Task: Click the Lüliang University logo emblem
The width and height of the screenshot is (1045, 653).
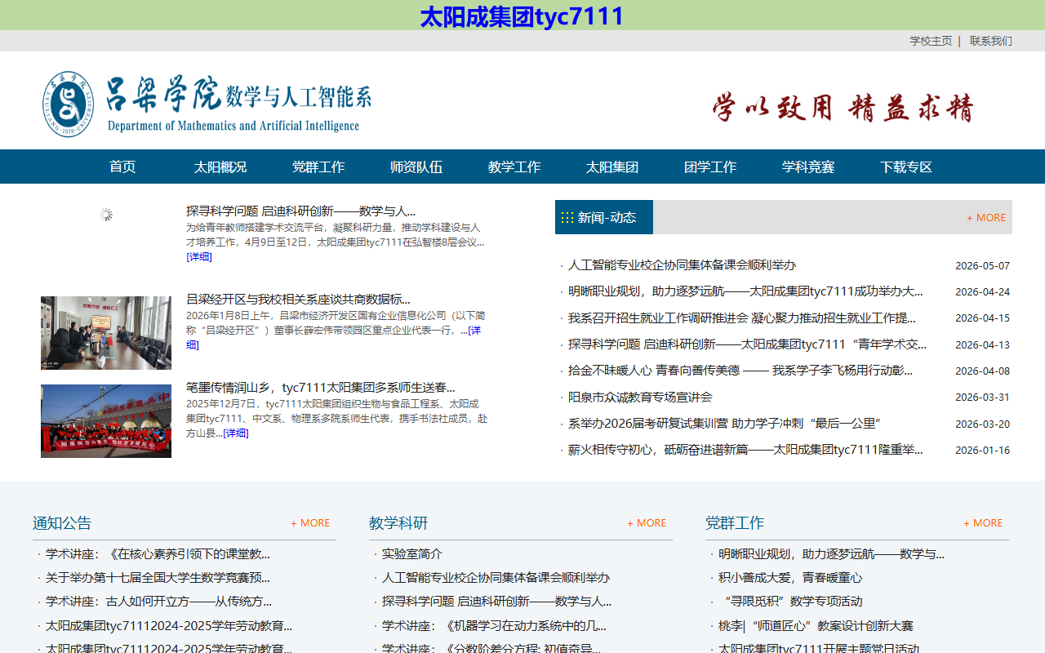Action: point(69,104)
